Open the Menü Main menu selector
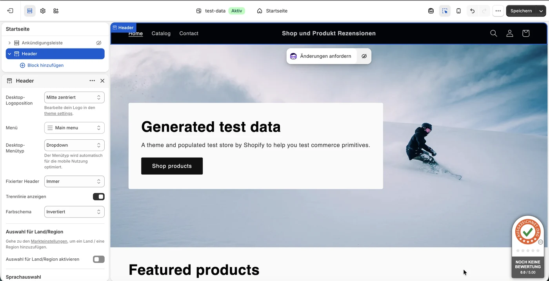This screenshot has height=281, width=549. coord(75,128)
